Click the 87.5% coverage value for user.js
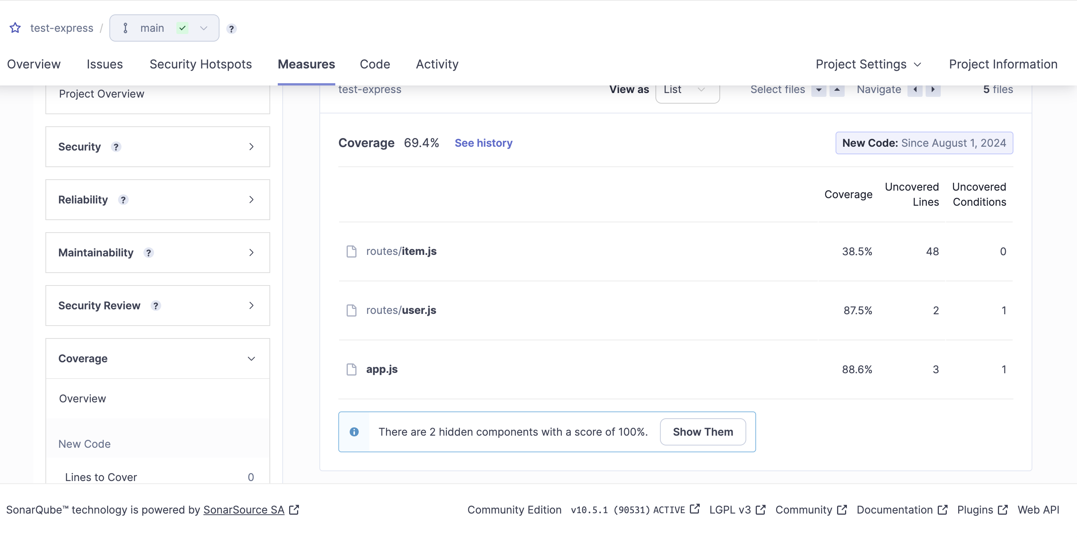The width and height of the screenshot is (1077, 537). (858, 310)
